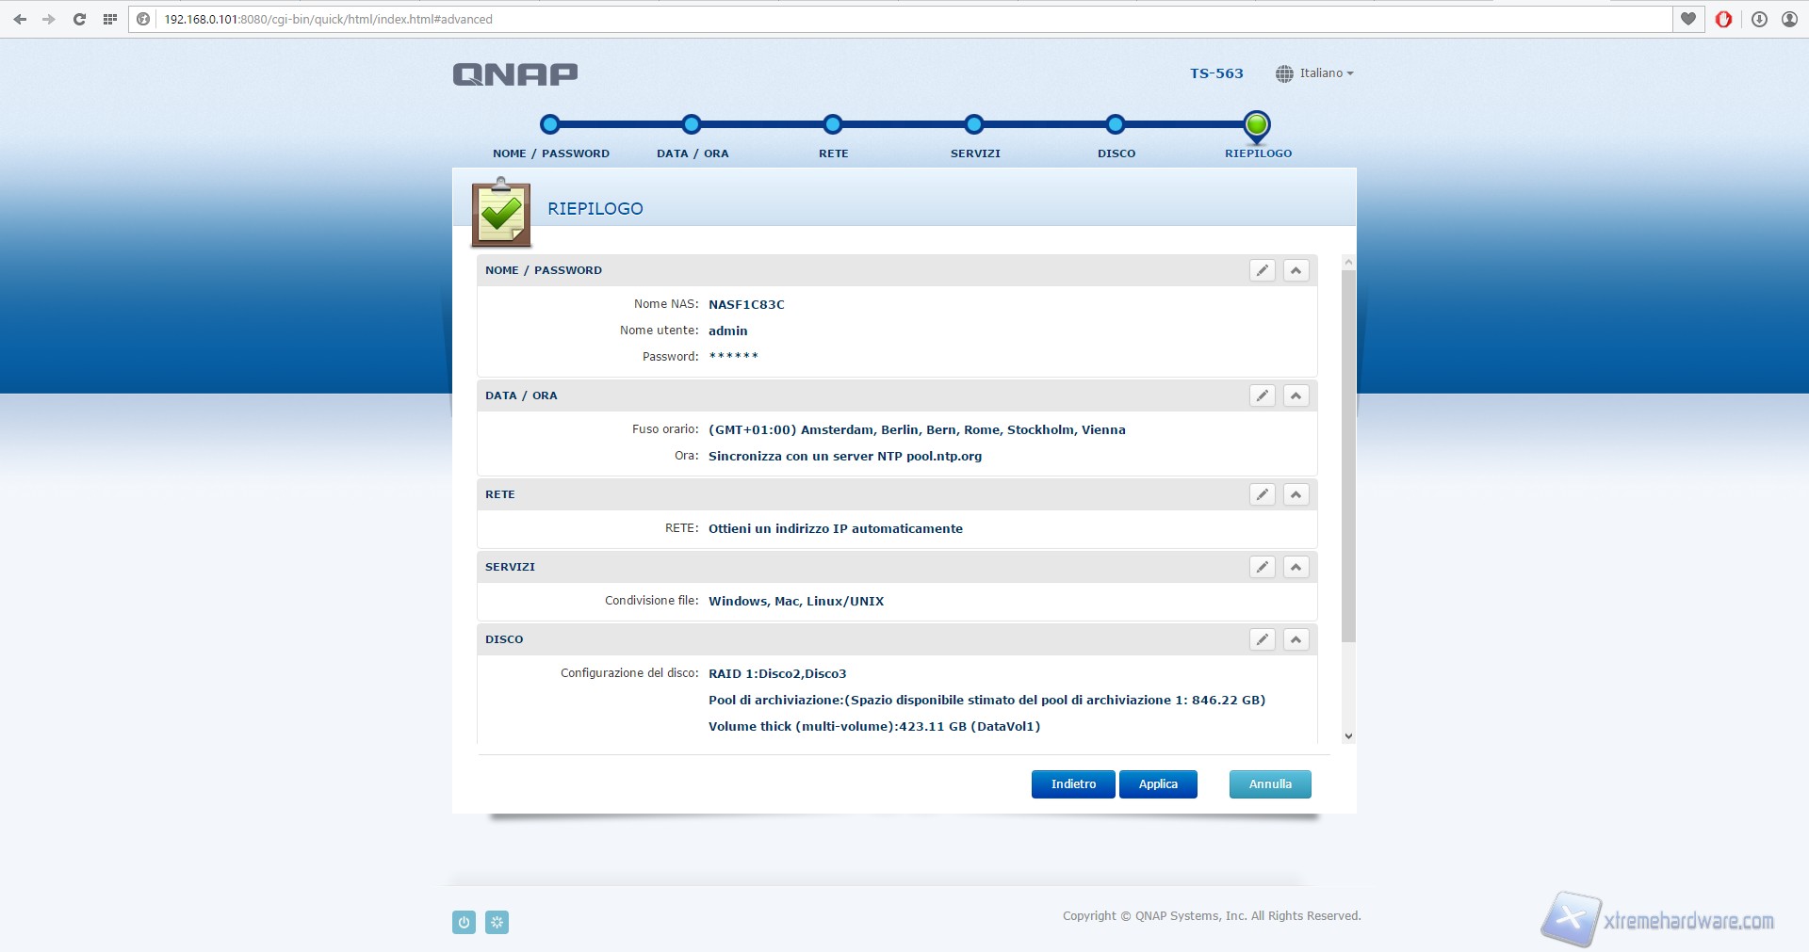This screenshot has height=952, width=1809.
Task: Jump to the Disco wizard step
Action: (1116, 125)
